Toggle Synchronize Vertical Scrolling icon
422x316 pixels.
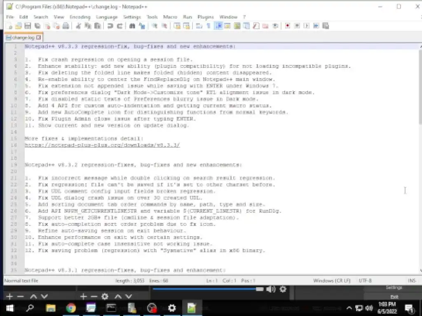point(177,26)
